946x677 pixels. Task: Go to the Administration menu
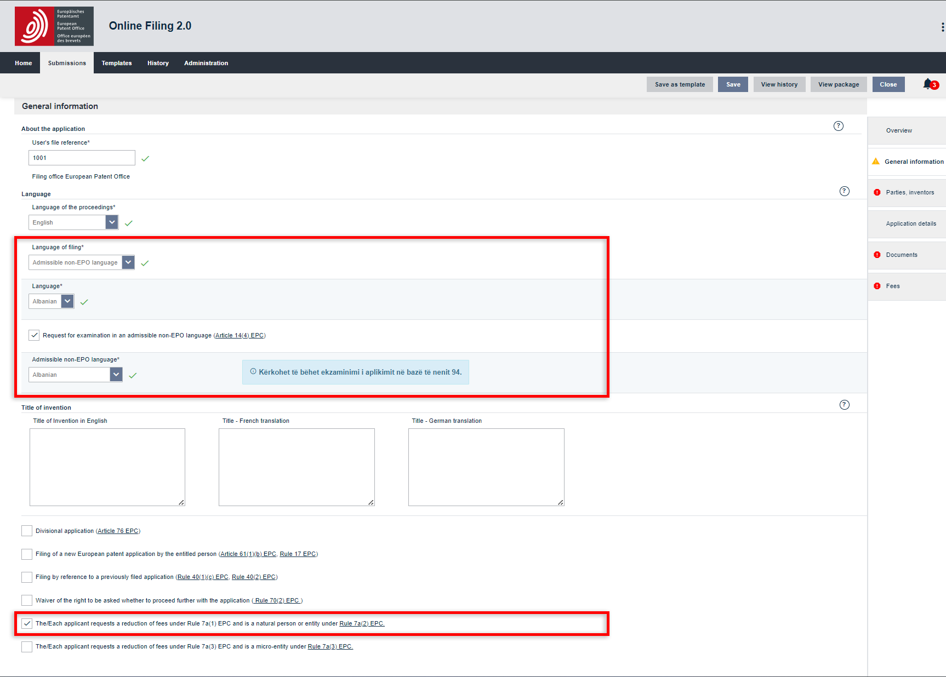point(206,63)
